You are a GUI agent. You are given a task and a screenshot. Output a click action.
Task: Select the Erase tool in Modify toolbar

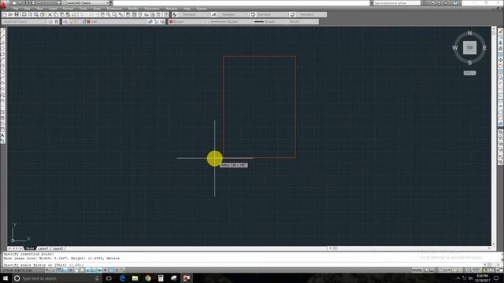pos(501,31)
